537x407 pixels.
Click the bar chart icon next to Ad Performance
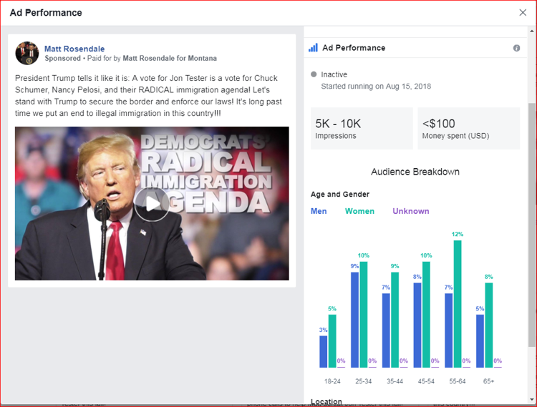[313, 47]
